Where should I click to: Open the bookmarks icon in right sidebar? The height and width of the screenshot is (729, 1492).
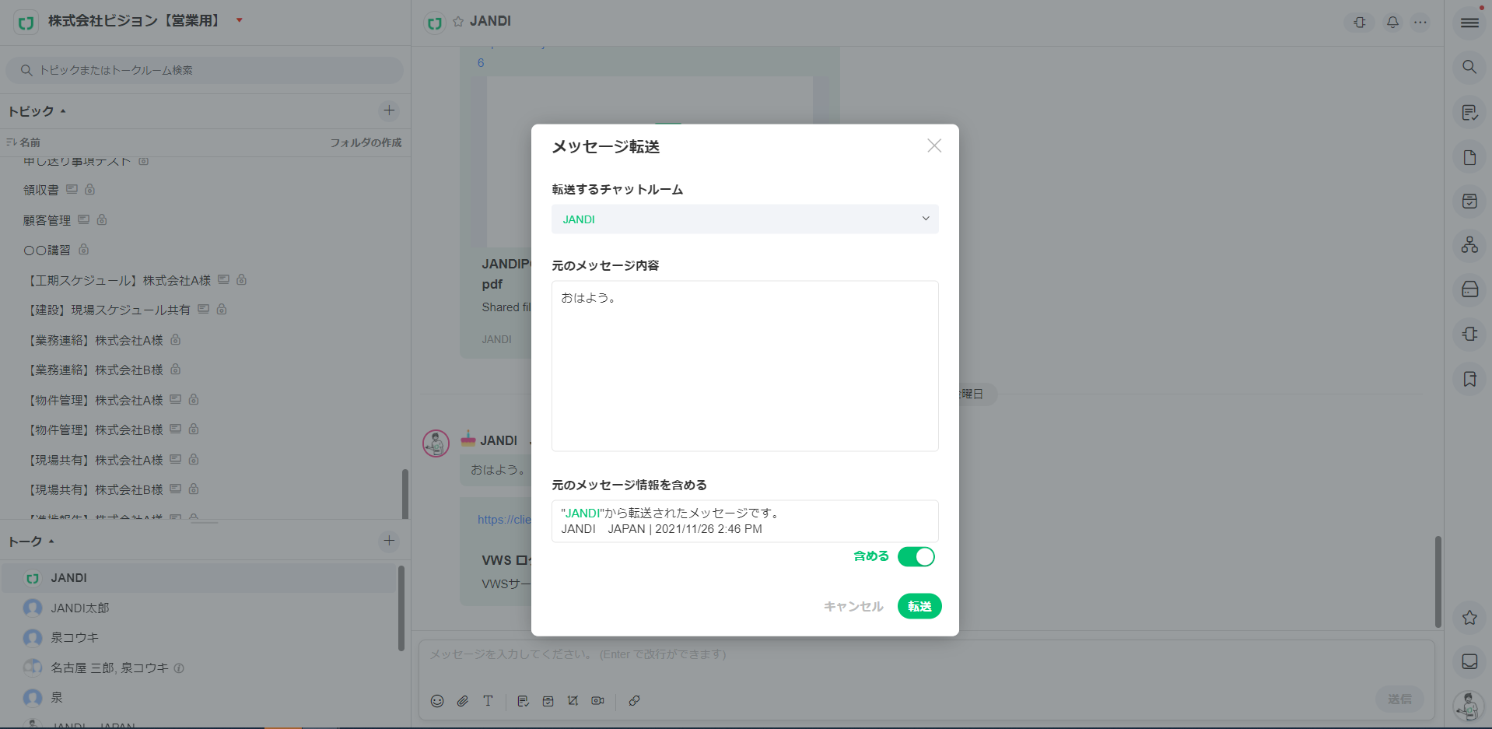click(1469, 379)
